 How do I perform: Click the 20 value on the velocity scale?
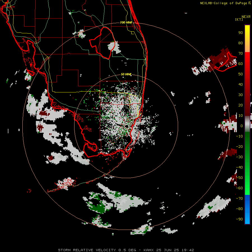[x=241, y=105]
